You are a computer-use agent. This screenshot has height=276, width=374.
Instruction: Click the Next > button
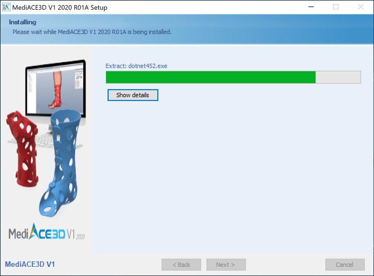point(226,265)
